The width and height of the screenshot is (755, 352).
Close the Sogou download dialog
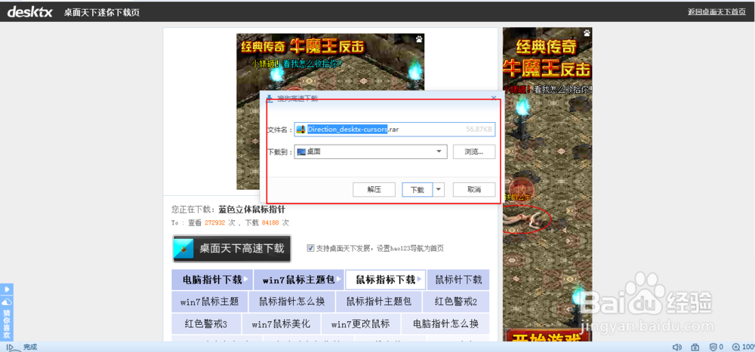(x=494, y=98)
